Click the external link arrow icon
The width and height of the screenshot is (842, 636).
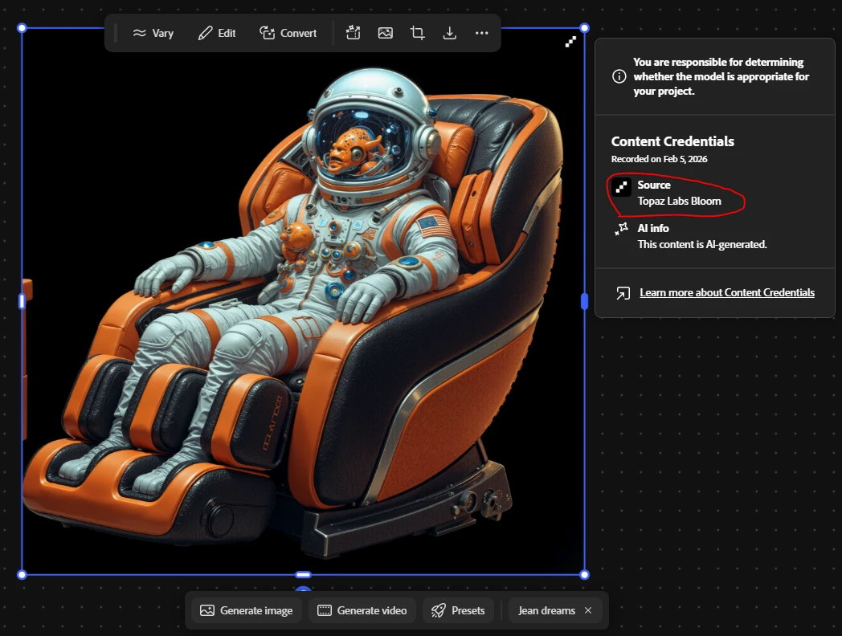click(x=623, y=293)
